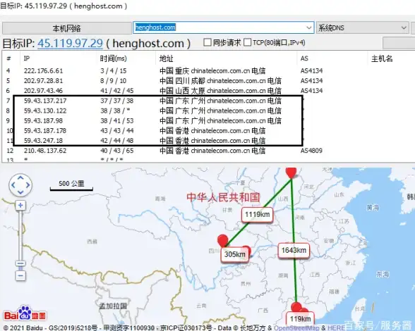415x331 pixels.
Task: Click the 1119km distance label on map
Action: point(257,215)
